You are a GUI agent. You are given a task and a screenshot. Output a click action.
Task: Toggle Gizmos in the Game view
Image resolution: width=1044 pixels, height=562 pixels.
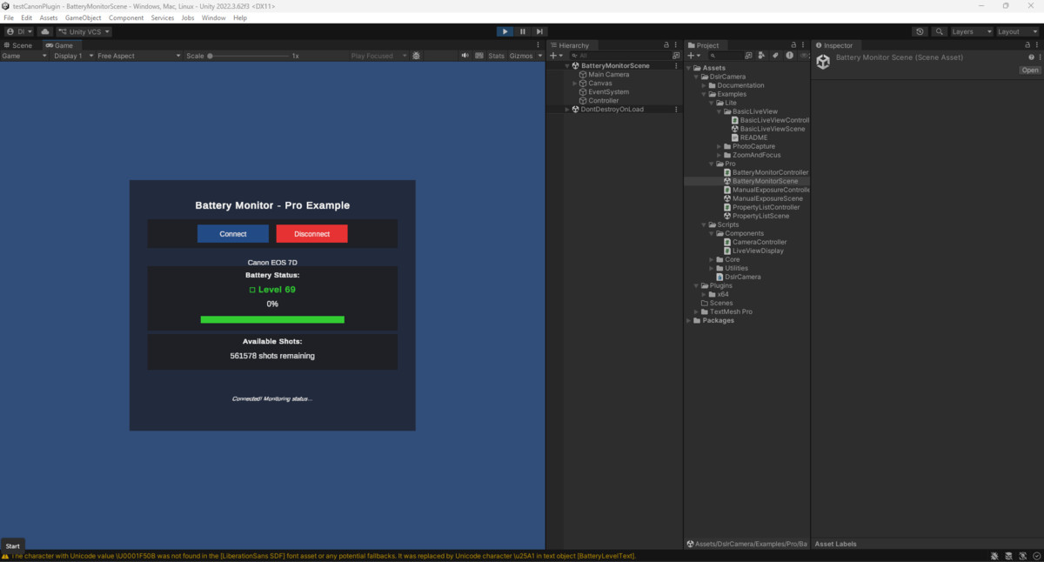(x=521, y=56)
